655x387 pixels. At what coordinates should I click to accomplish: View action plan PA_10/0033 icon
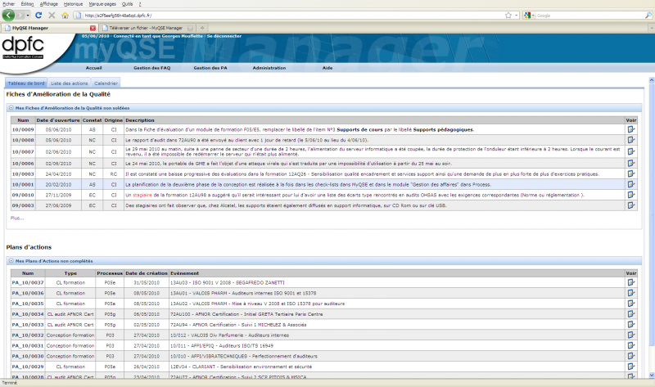point(630,324)
